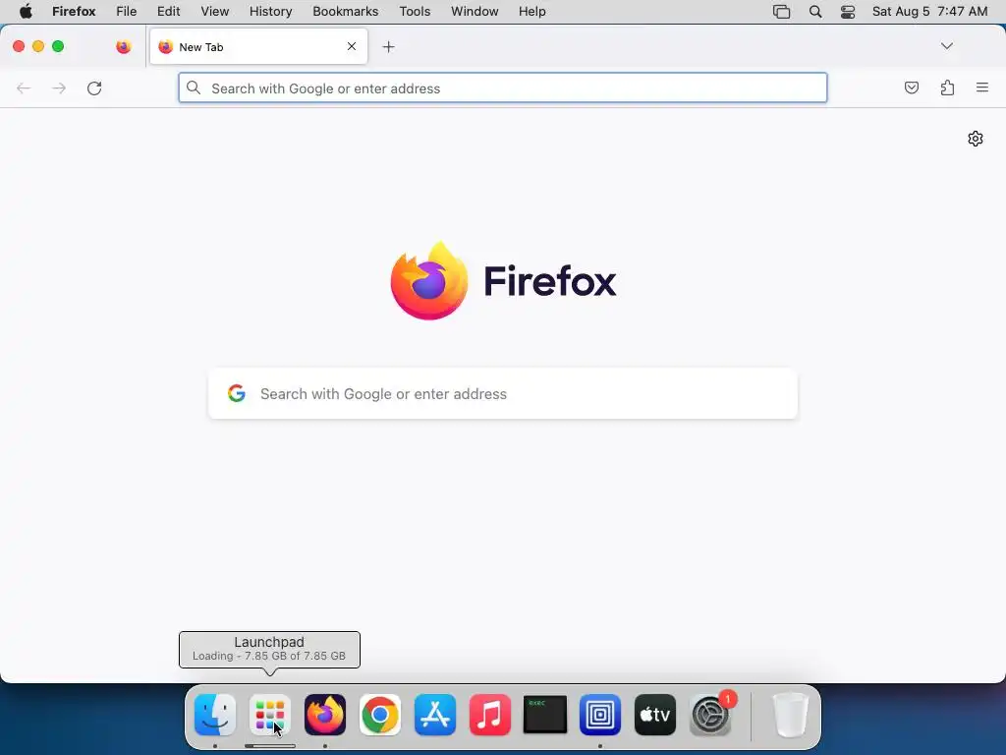The height and width of the screenshot is (755, 1006).
Task: Open the File menu
Action: pyautogui.click(x=127, y=12)
